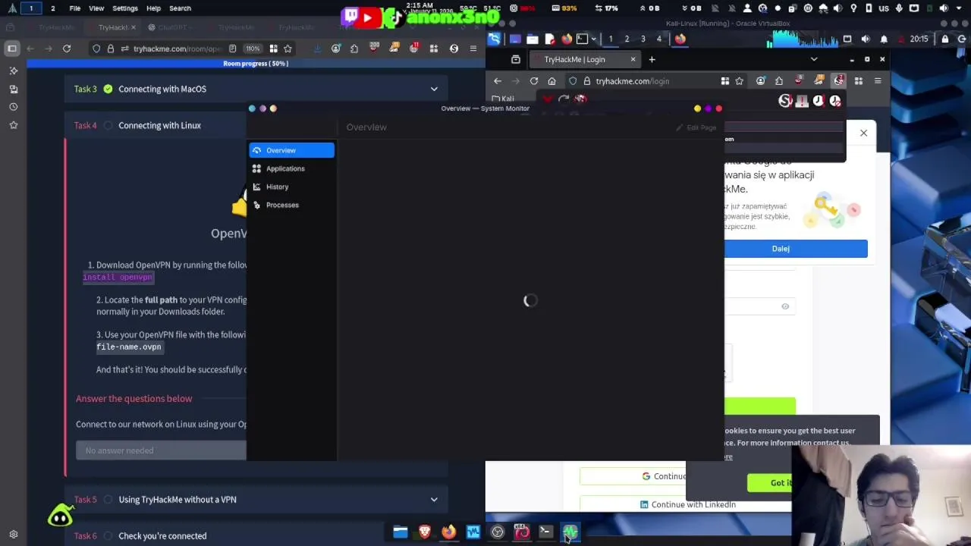This screenshot has height=546, width=971.
Task: Expand Task 5 Using TryHackMe without VPN chevron
Action: click(x=434, y=499)
